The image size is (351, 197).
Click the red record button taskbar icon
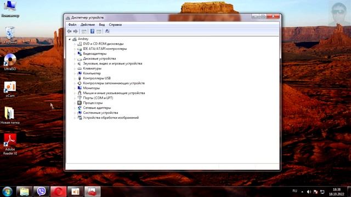coord(59,192)
